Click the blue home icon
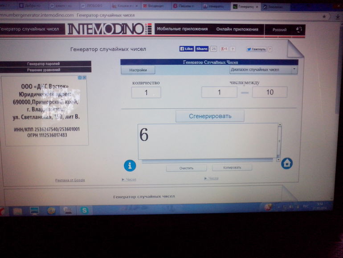Image resolution: width=343 pixels, height=258 pixels. pos(287,163)
